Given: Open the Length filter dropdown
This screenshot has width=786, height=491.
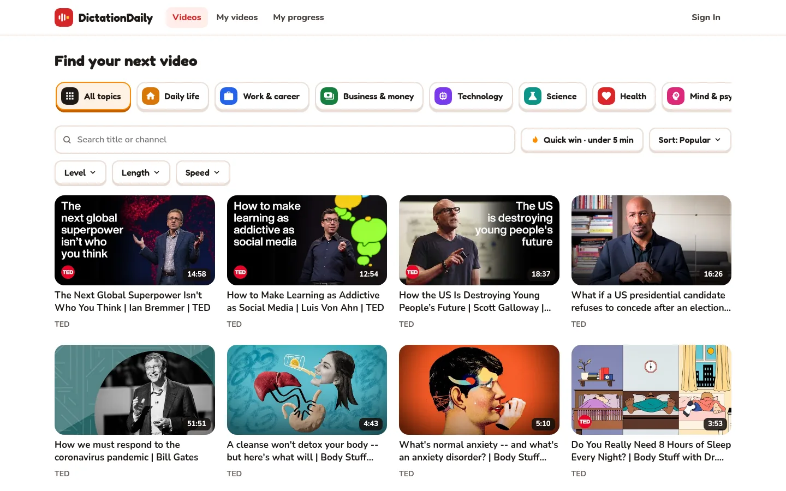Looking at the screenshot, I should click(x=141, y=172).
